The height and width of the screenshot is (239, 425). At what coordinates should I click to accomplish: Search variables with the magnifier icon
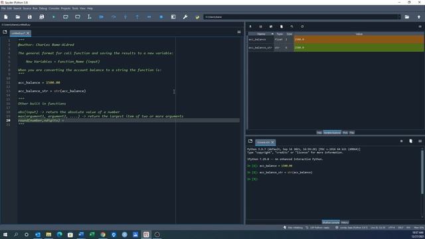(292, 27)
